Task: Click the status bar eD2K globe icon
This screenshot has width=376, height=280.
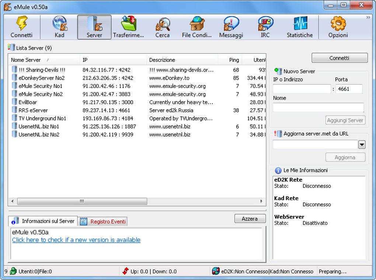Action: click(216, 271)
